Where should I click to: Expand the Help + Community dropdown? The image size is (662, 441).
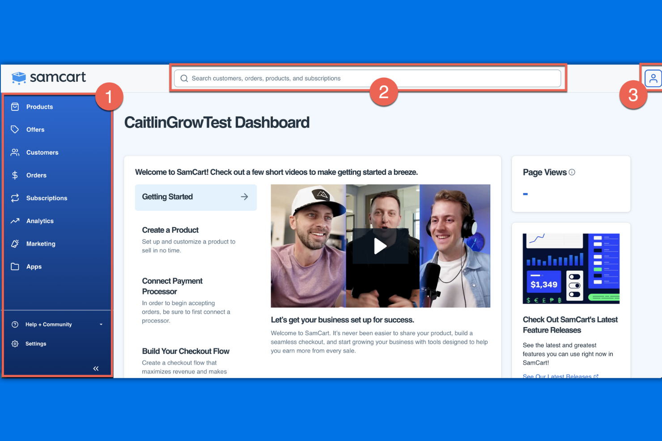pyautogui.click(x=101, y=324)
